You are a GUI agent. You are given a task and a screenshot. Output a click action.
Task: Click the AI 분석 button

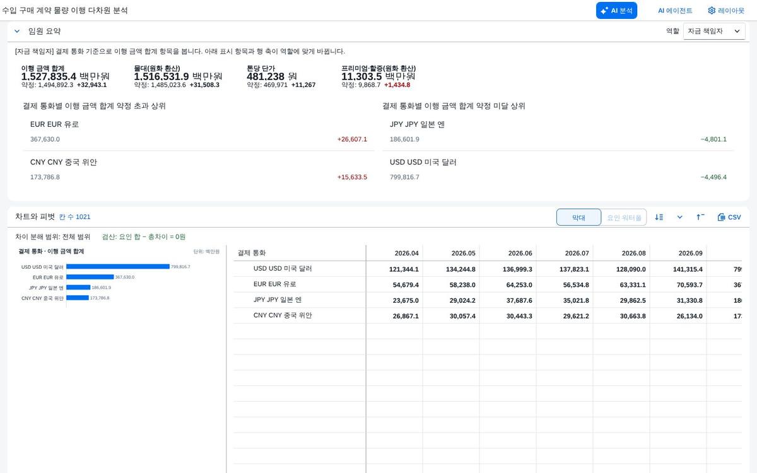616,11
